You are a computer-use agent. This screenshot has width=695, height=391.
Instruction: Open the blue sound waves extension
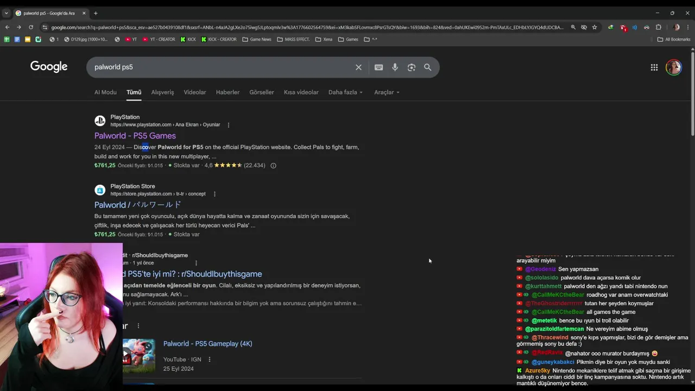point(634,27)
